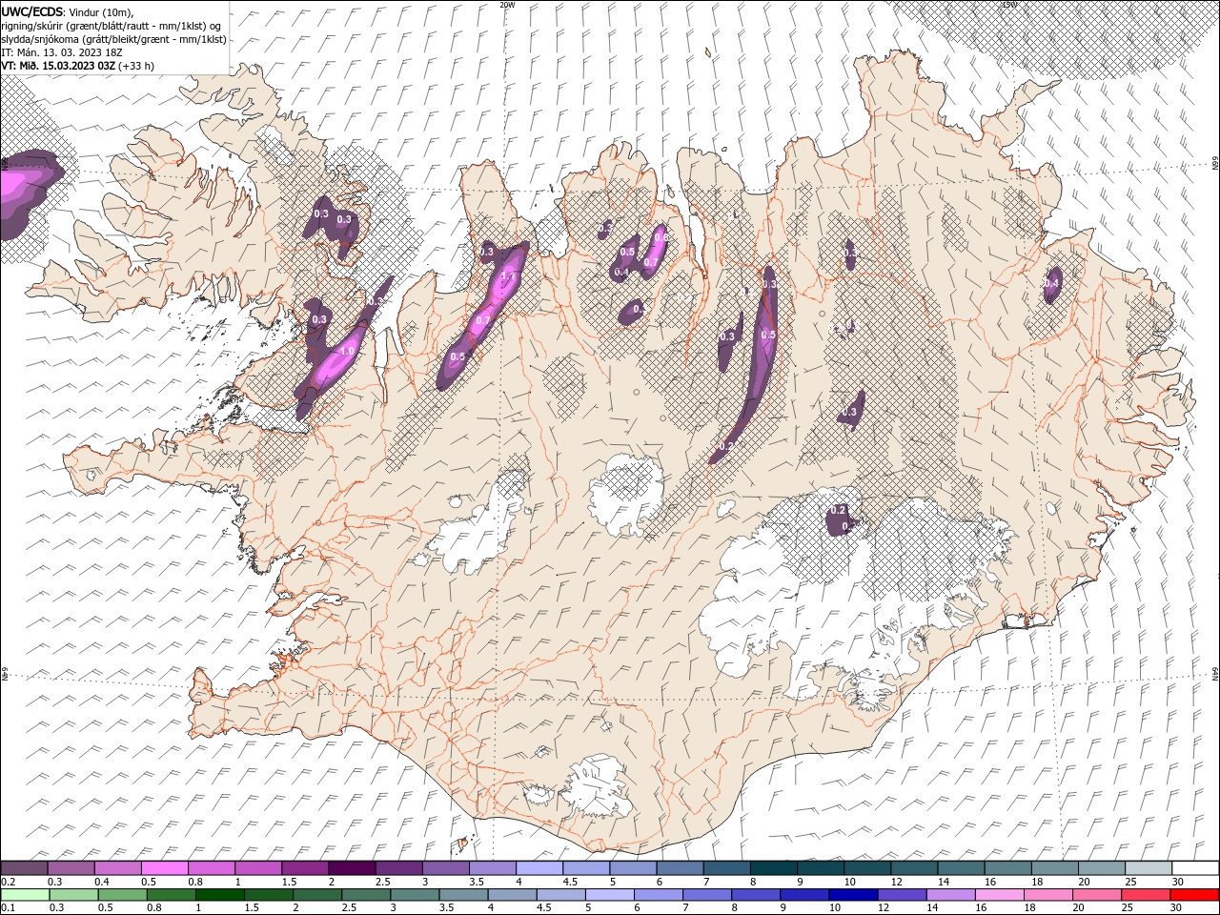Click the valid time text 'VT: Mið. 15.03.2023 03Z'
1220x915 pixels.
pyautogui.click(x=59, y=66)
